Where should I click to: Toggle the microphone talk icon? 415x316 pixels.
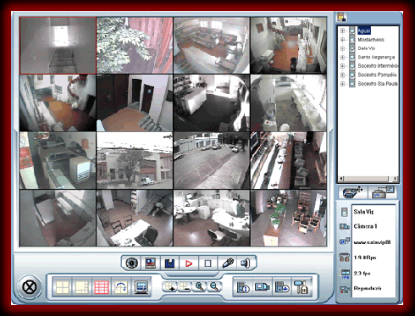click(228, 263)
